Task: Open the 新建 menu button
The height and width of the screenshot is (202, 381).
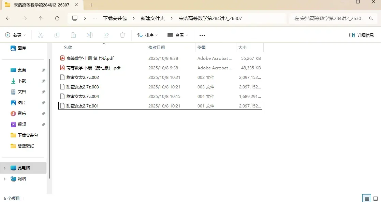Action: tap(15, 35)
